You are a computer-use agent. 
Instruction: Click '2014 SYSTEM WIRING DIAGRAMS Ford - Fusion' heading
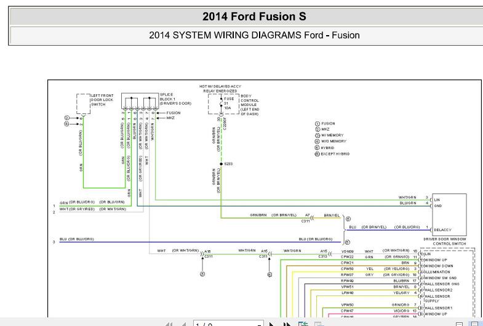254,35
